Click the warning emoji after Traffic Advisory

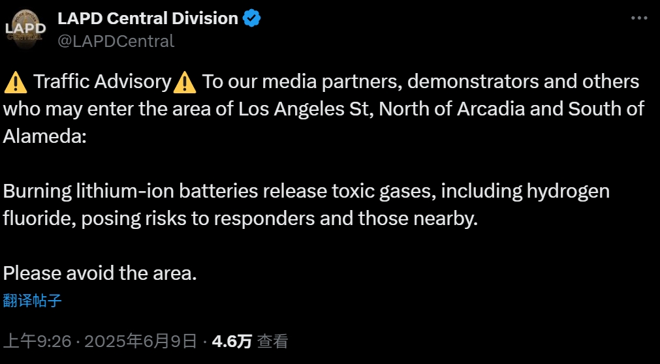(185, 82)
